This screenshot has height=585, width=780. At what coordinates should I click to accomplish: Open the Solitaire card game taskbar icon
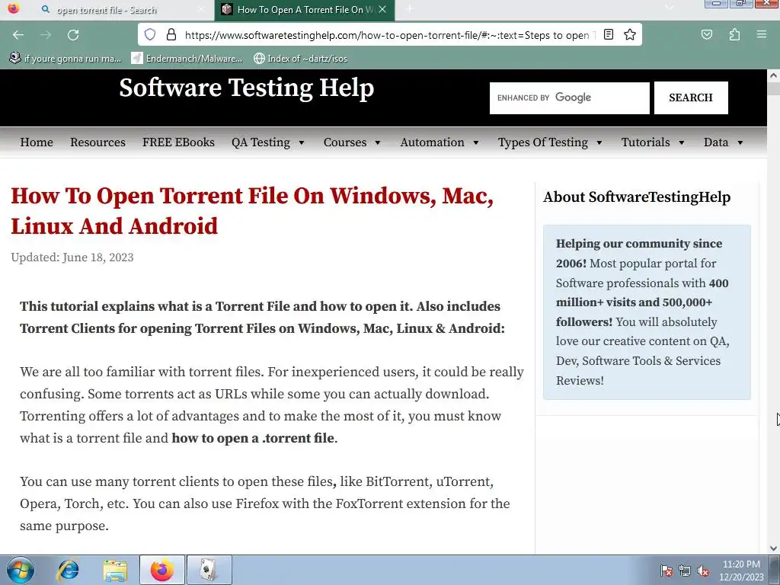coord(209,570)
